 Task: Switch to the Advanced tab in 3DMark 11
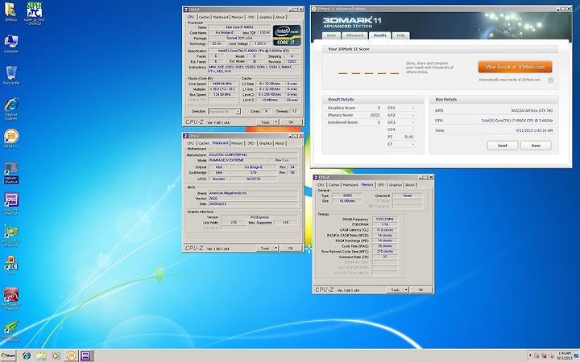(x=354, y=35)
